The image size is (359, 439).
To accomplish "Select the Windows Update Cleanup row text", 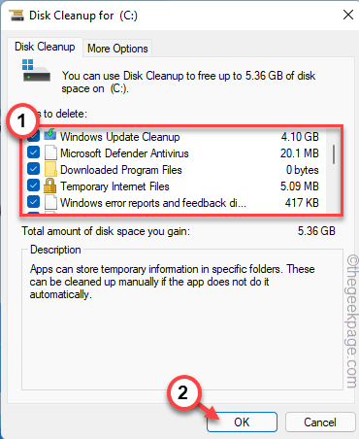I will [x=120, y=137].
